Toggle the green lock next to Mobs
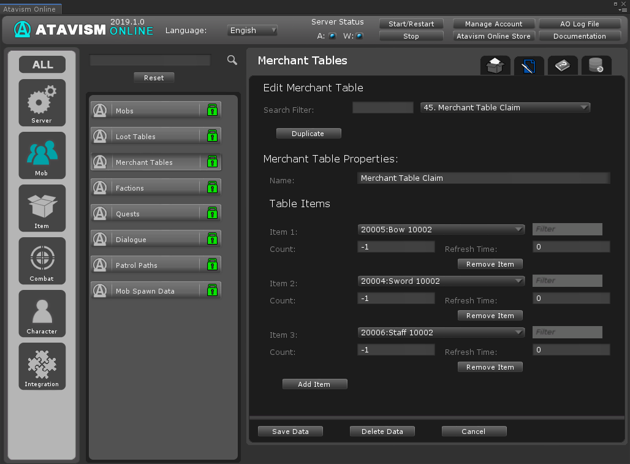This screenshot has height=464, width=630. [212, 110]
